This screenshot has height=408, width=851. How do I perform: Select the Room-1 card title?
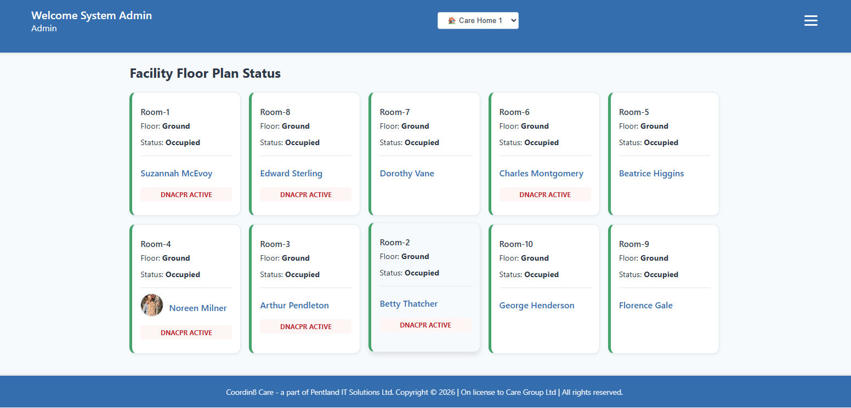(x=155, y=112)
